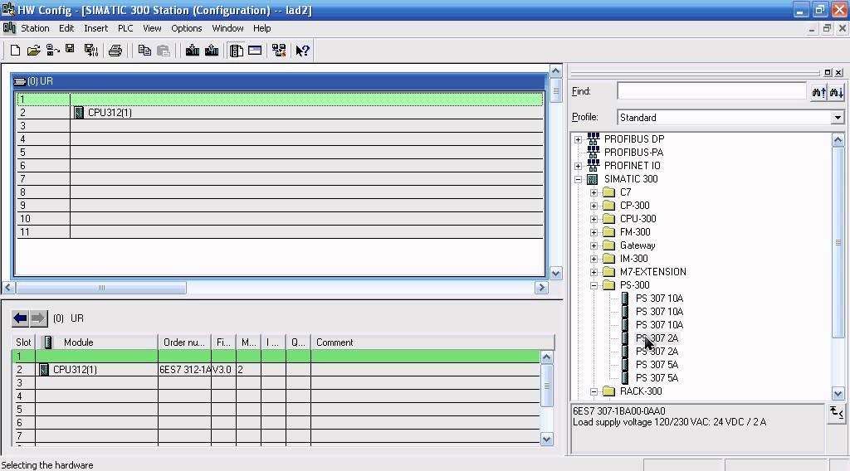Toggle the hardware Catalog icon
Screen dimensions: 850x471
click(237, 51)
